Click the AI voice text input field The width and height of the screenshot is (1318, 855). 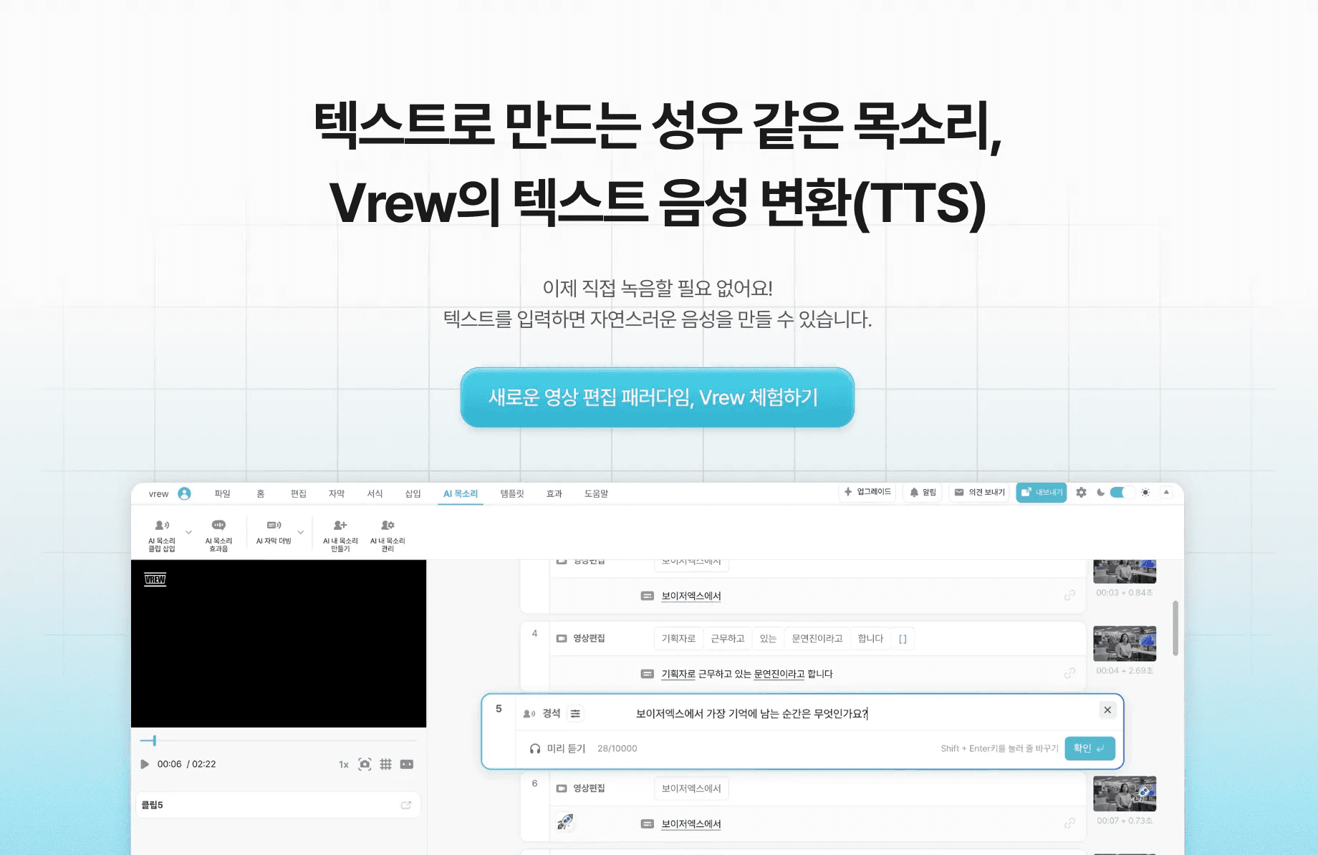[x=752, y=713]
